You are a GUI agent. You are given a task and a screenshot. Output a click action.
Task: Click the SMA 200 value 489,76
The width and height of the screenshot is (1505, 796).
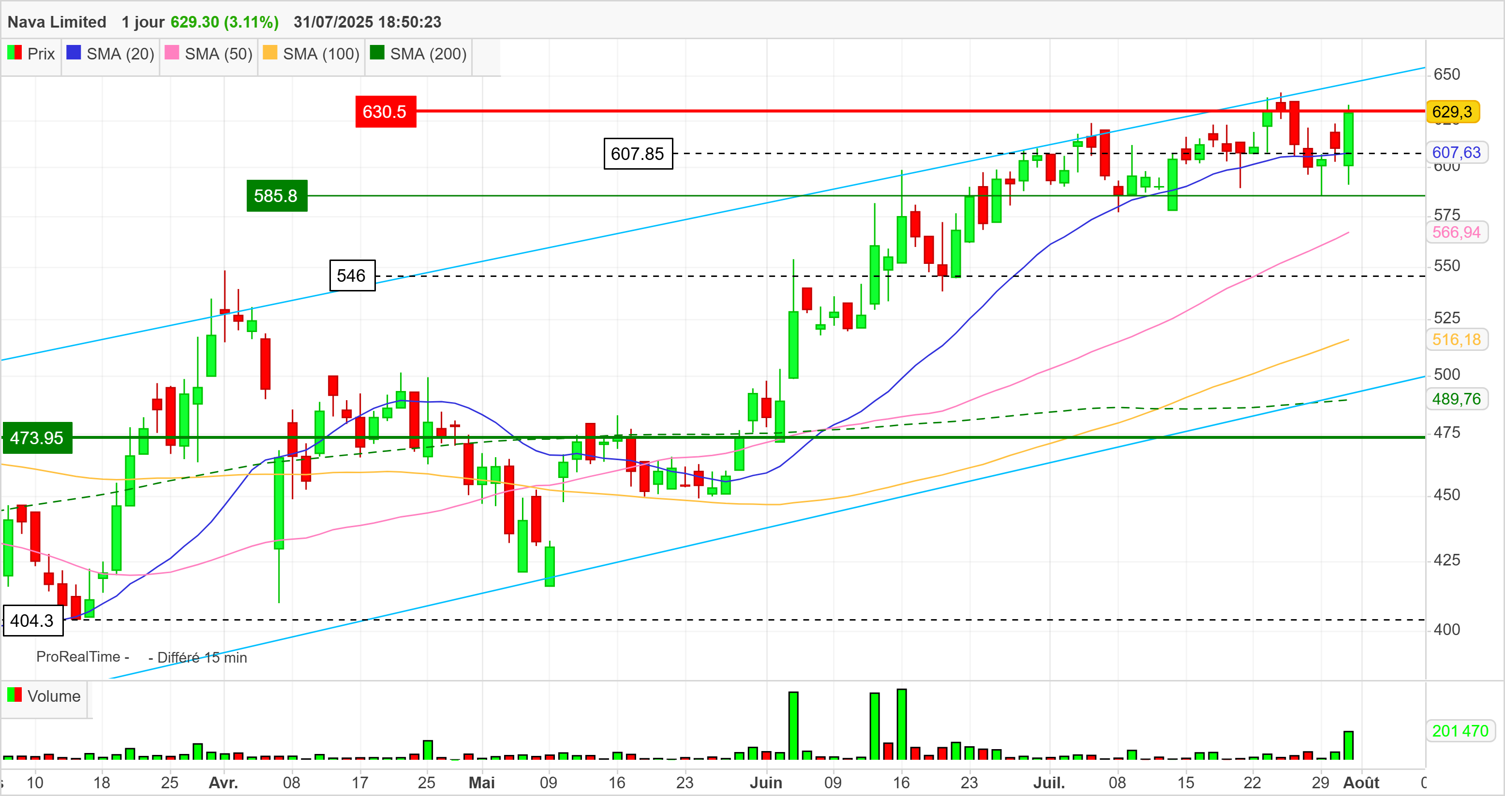tap(1457, 399)
